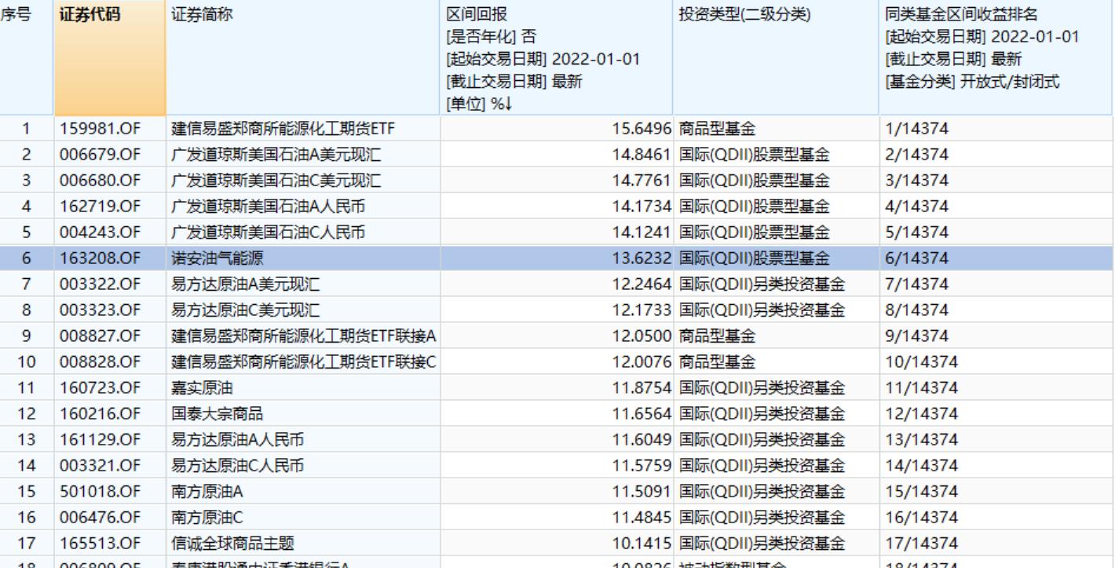Screen dimensions: 1115x568
Task: Click fund name 国泰大宗商品
Action: (217, 414)
